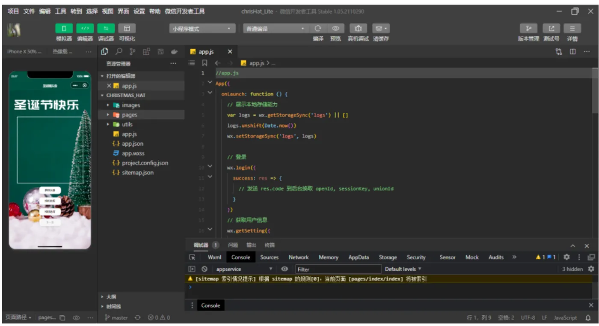Switch to the AppData devtools tab
This screenshot has width=599, height=326.
pos(359,257)
